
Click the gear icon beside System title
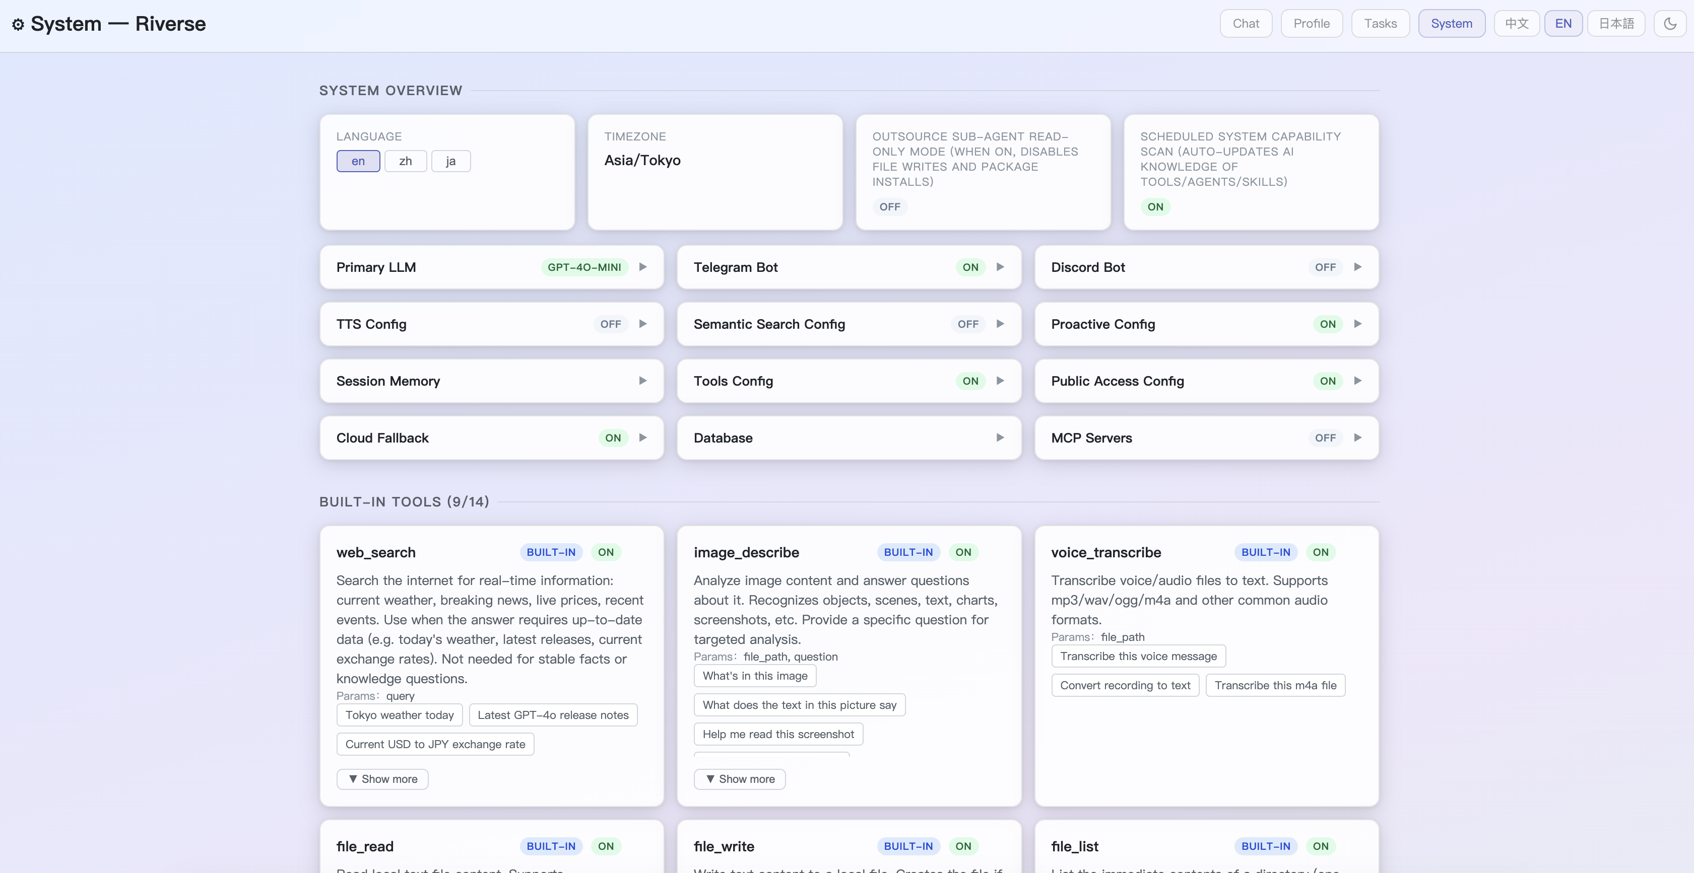coord(18,24)
